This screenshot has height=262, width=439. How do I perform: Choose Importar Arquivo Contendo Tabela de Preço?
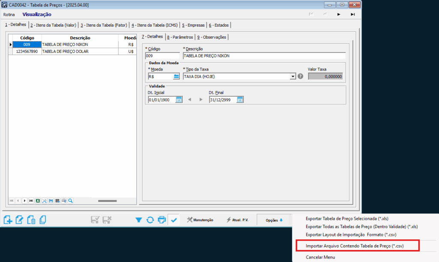tap(355, 246)
